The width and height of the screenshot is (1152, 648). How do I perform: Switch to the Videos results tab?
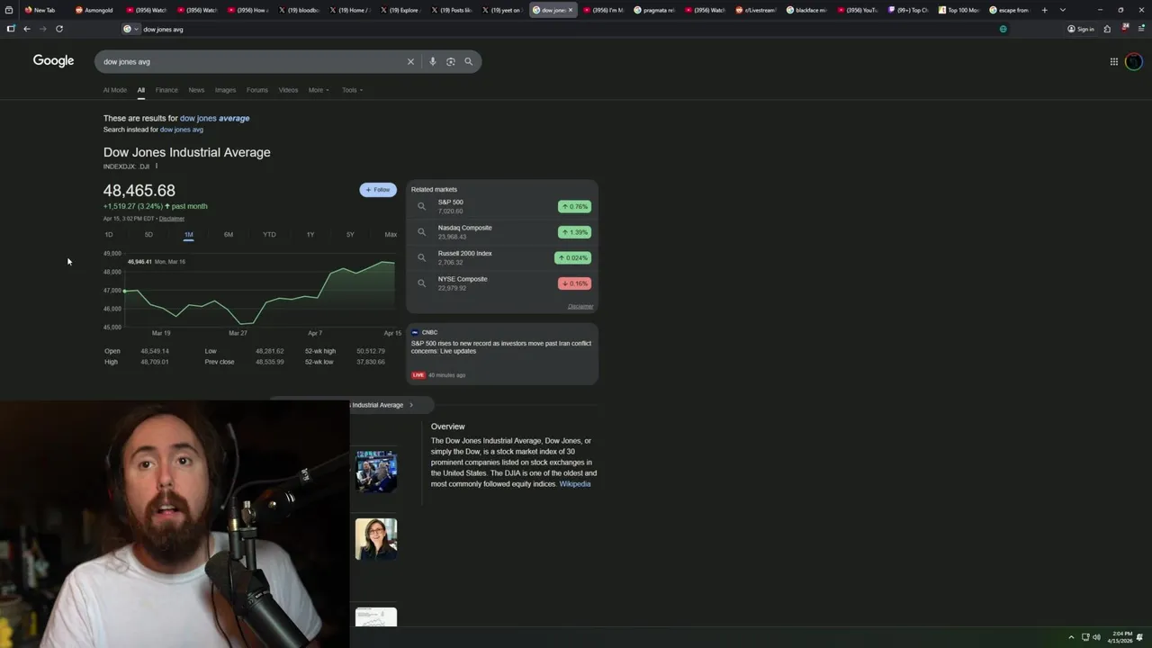tap(288, 90)
